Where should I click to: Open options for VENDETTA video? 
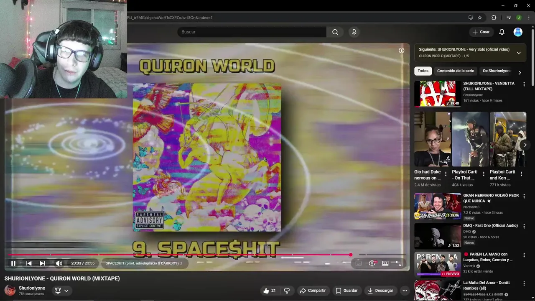point(524,84)
